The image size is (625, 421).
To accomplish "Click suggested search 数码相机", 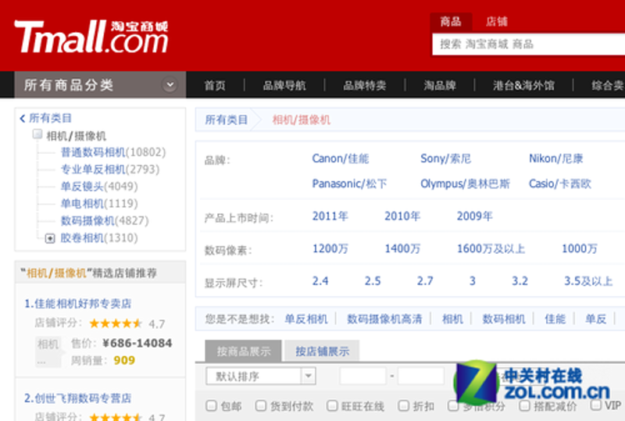I will click(x=504, y=319).
